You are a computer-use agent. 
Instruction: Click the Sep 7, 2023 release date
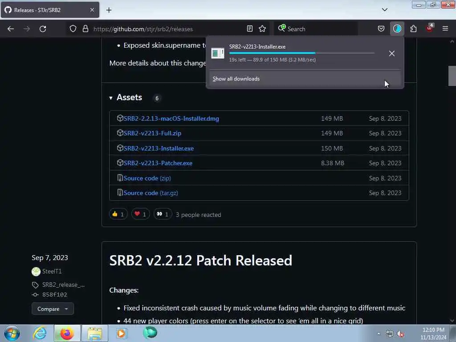[x=50, y=258]
